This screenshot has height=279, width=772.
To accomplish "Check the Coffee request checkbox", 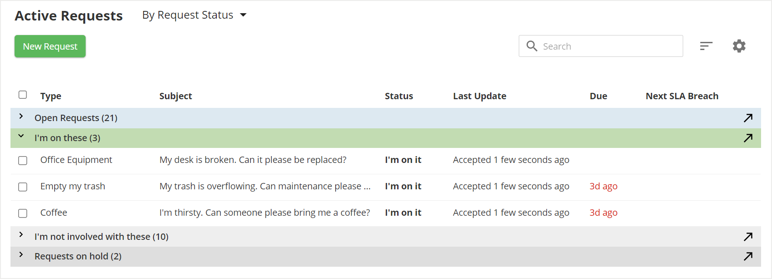I will point(23,213).
